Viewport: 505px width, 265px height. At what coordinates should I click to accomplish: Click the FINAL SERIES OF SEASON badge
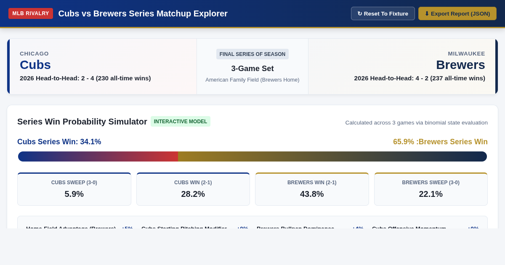252,54
